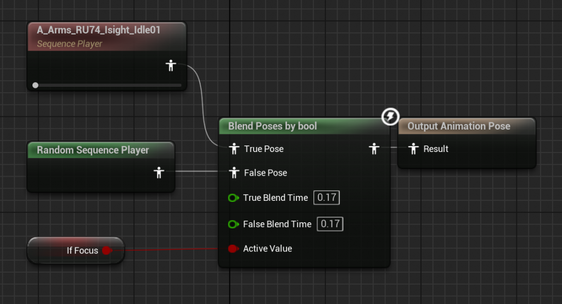Image resolution: width=562 pixels, height=304 pixels.
Task: Click the Result pose pin on Output node
Action: tap(413, 148)
